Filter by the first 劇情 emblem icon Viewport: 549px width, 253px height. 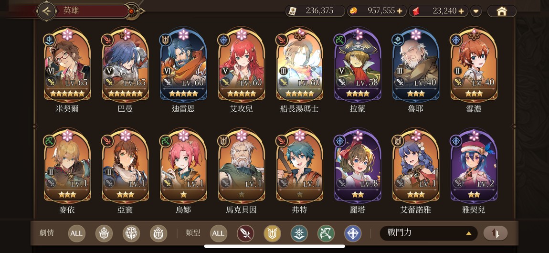pos(104,233)
